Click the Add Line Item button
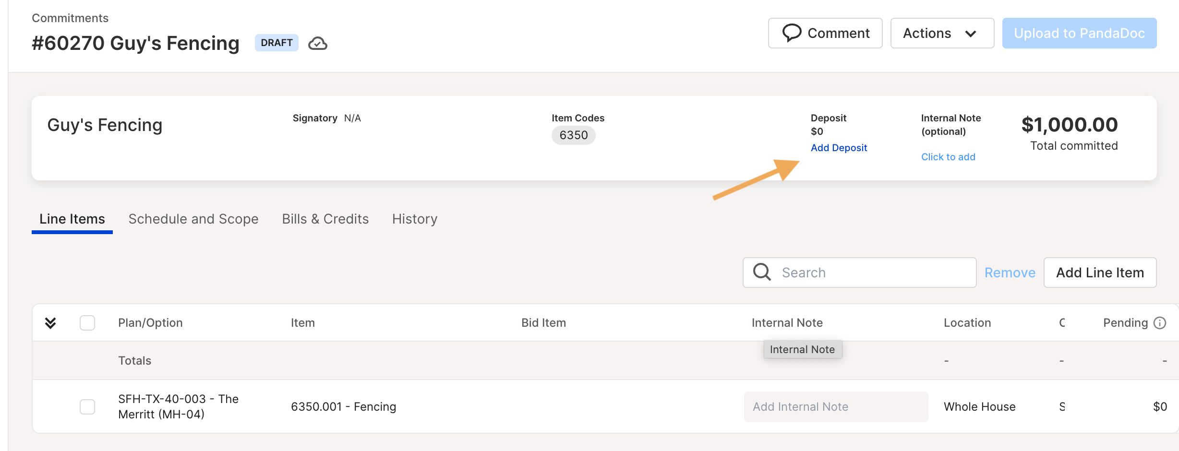The height and width of the screenshot is (451, 1179). tap(1100, 273)
